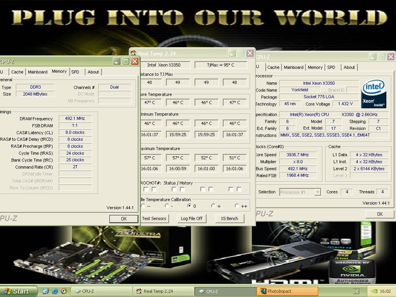Activate second CPU-Z taskbar button
The height and width of the screenshot is (297, 396).
225,291
